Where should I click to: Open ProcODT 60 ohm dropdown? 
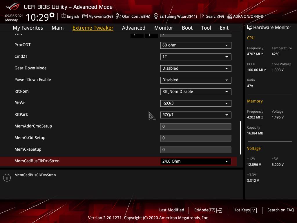[x=196, y=45]
